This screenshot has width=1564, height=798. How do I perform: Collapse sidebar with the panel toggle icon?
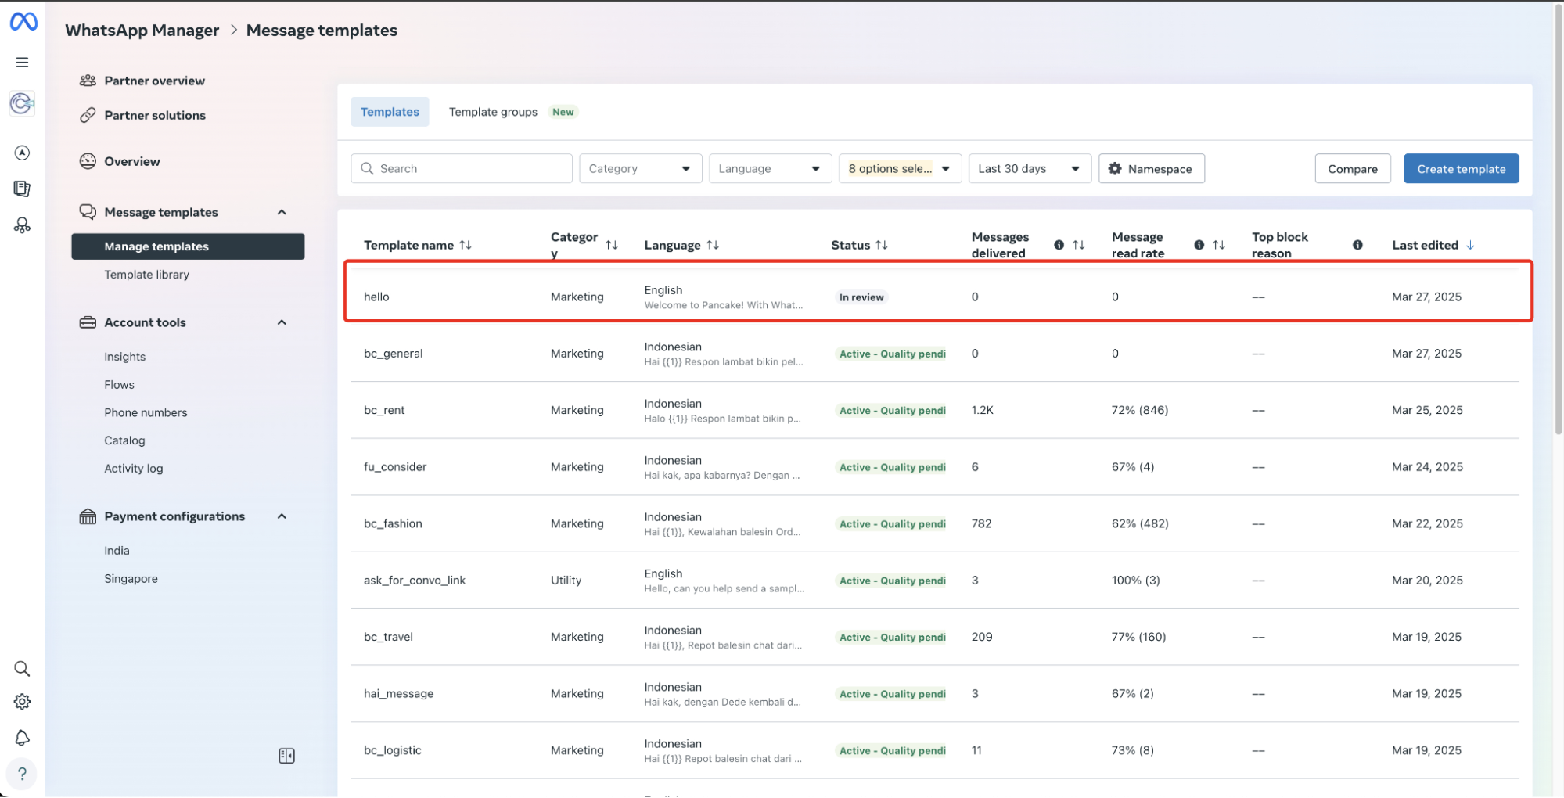(x=286, y=756)
